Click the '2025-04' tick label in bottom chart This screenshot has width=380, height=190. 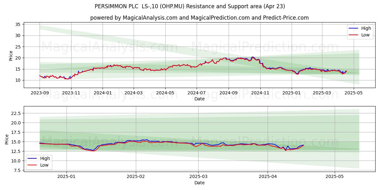coord(268,177)
